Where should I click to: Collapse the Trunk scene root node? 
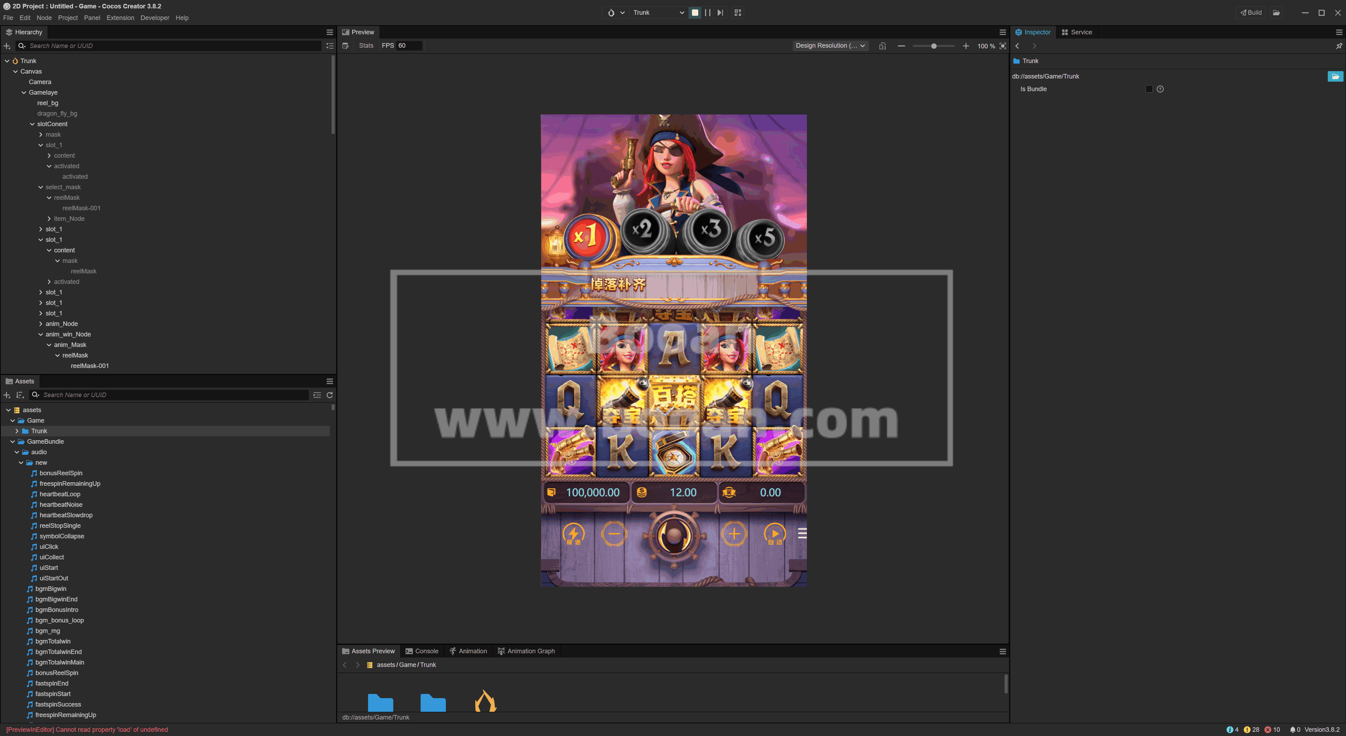(7, 61)
